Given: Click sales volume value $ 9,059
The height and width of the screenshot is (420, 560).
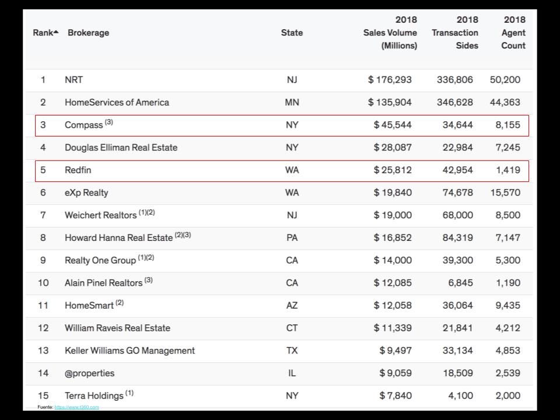Looking at the screenshot, I should click(x=395, y=373).
